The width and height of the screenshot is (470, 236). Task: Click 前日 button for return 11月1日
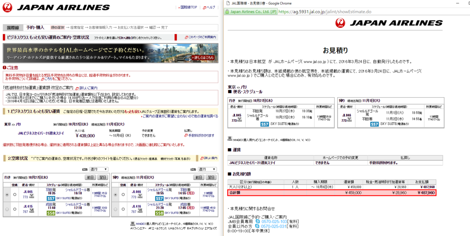[x=199, y=177]
